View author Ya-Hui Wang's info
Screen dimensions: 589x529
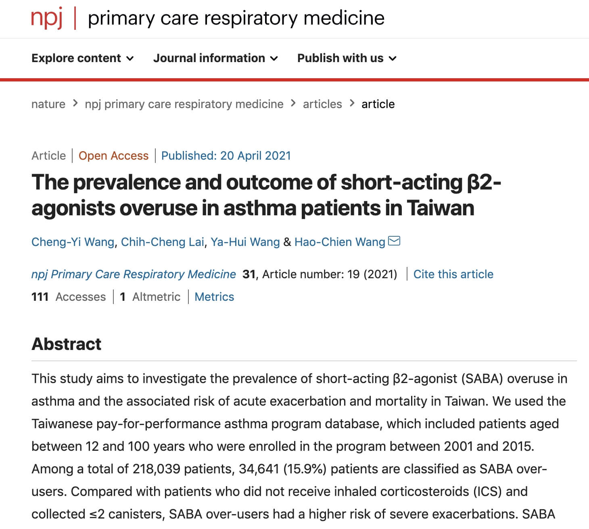pos(245,242)
